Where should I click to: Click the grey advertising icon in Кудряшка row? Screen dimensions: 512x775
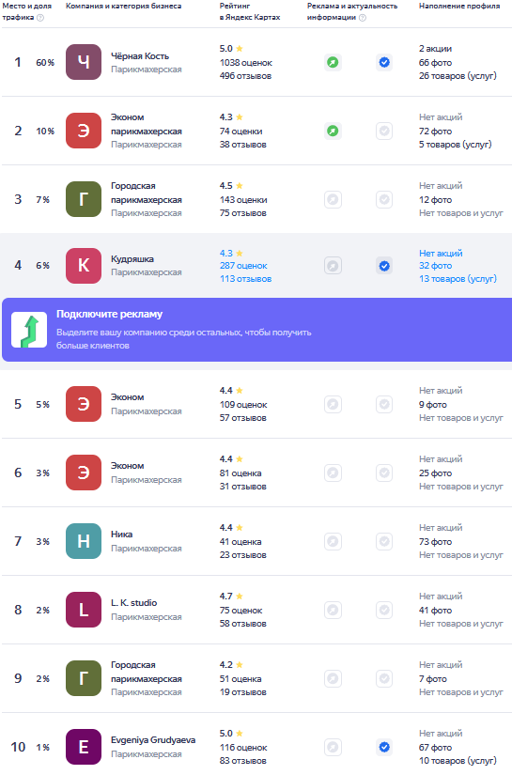(x=334, y=266)
